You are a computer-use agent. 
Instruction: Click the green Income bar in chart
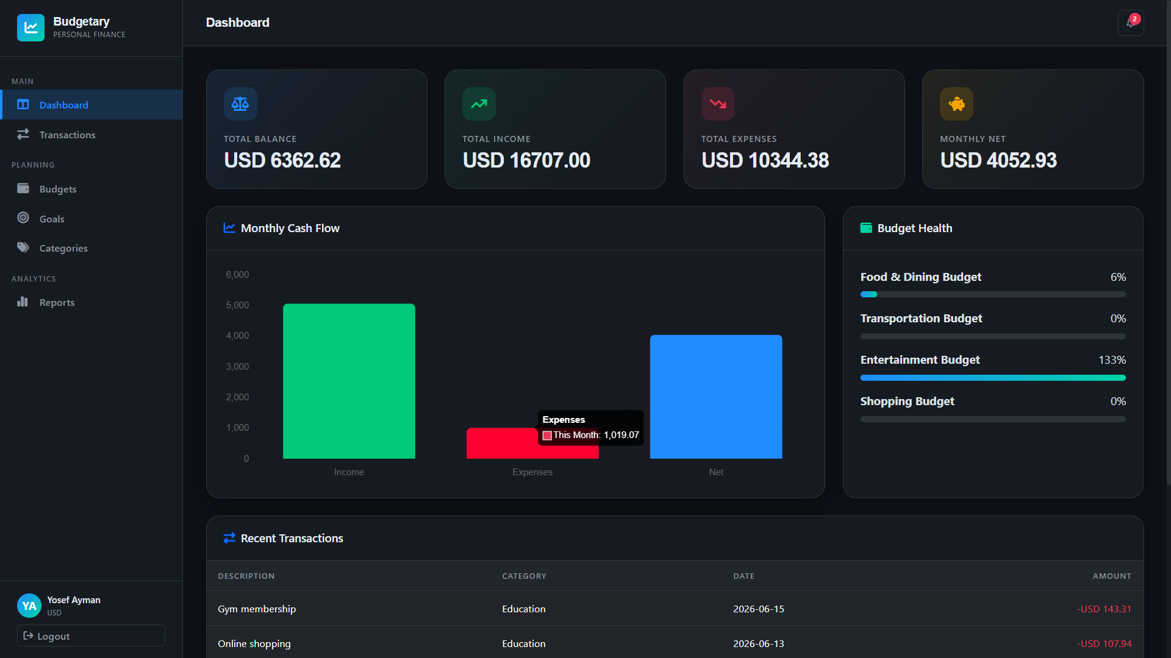[x=349, y=381]
